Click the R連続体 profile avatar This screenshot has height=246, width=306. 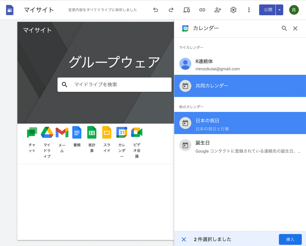185,64
